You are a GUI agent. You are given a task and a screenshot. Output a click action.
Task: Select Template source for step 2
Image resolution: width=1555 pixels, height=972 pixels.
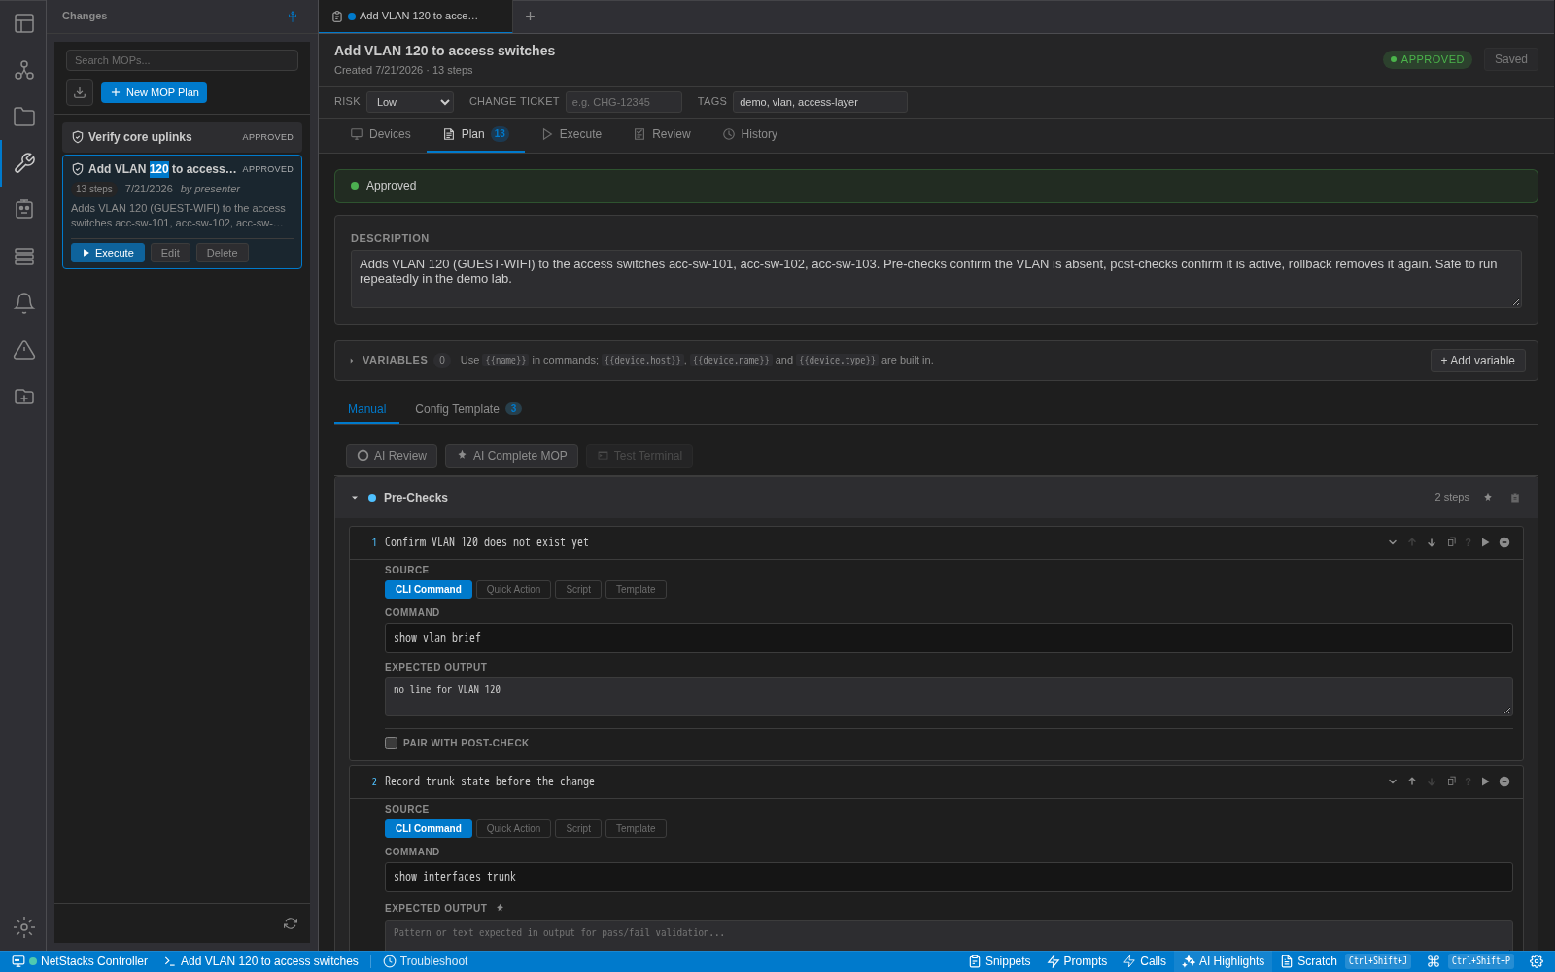636,829
